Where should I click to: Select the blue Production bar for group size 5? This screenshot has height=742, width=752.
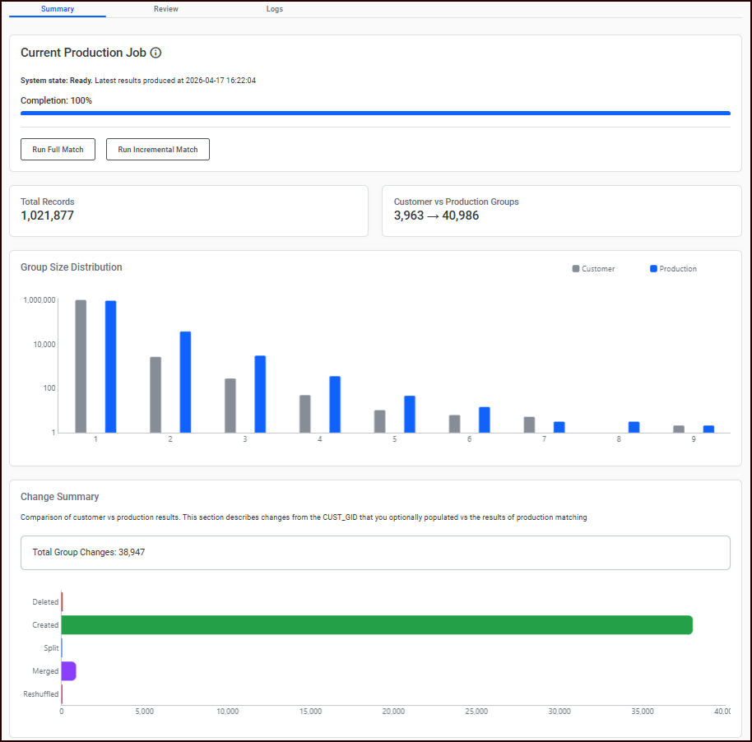tap(410, 415)
